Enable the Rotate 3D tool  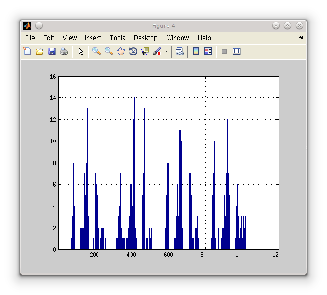pyautogui.click(x=133, y=51)
